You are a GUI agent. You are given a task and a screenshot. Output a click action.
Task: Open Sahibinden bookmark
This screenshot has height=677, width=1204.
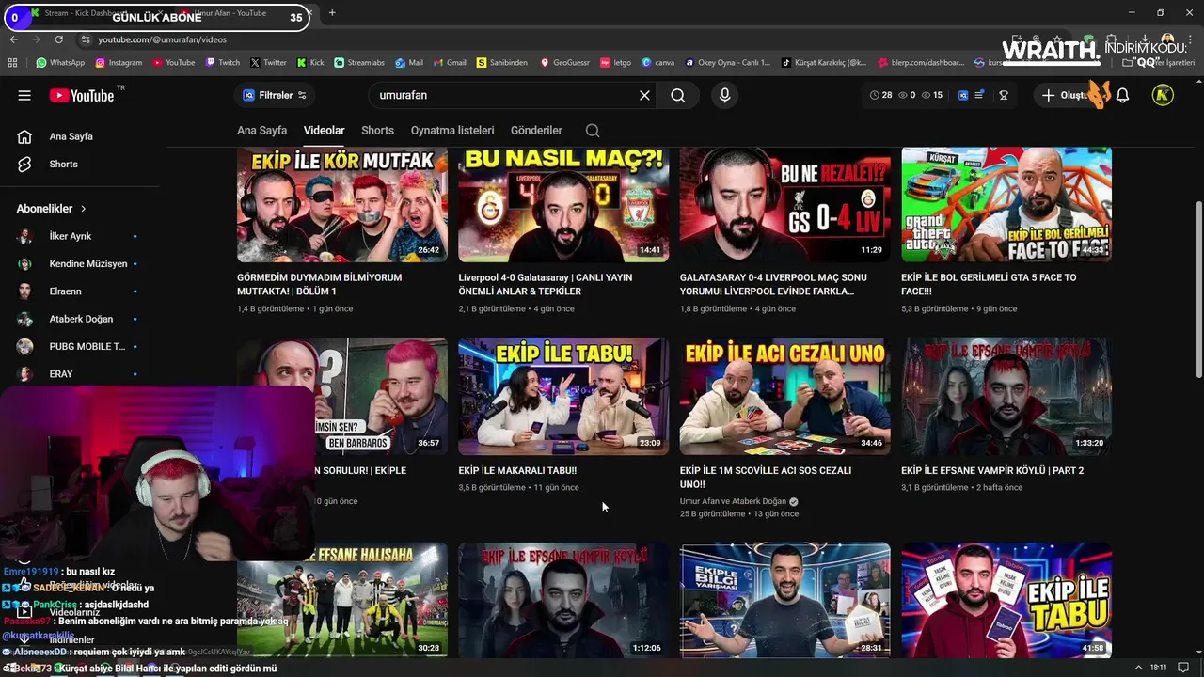click(502, 63)
